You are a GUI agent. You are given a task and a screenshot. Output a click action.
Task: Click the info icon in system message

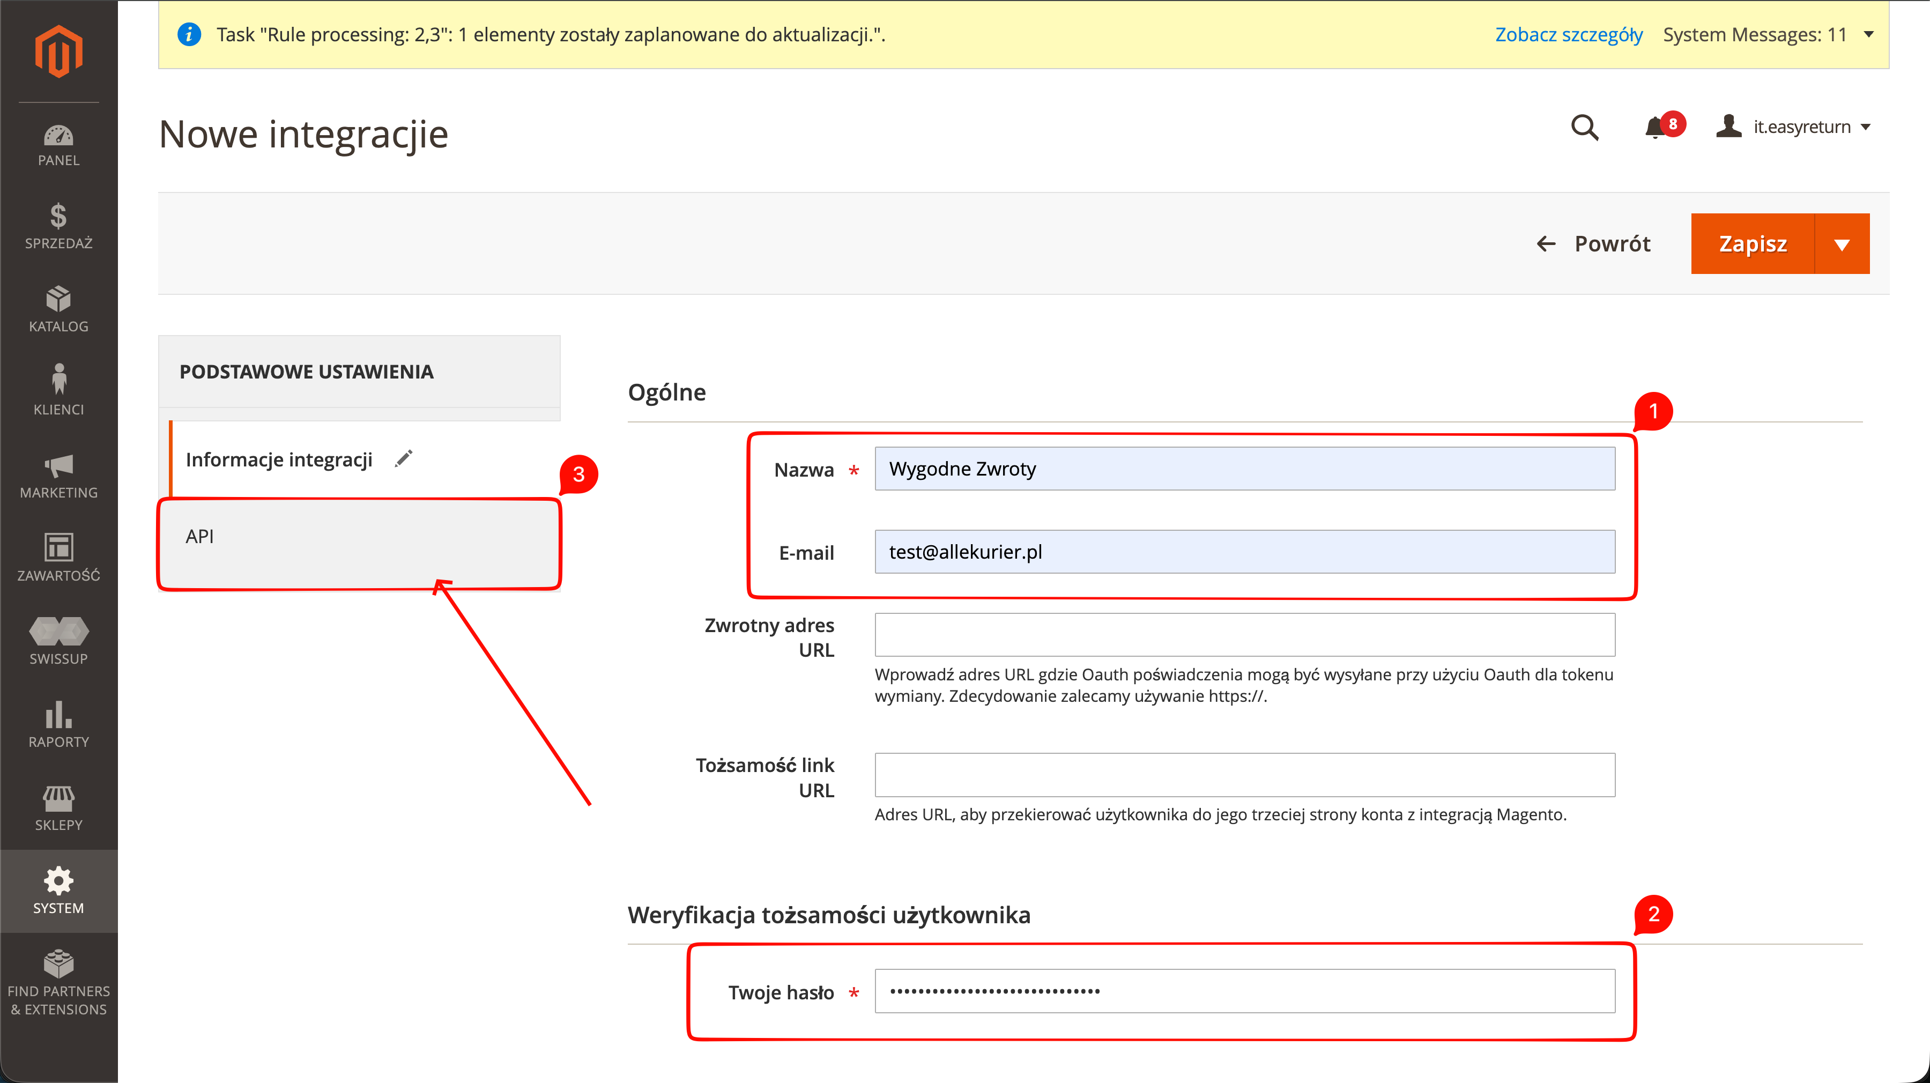coord(189,34)
